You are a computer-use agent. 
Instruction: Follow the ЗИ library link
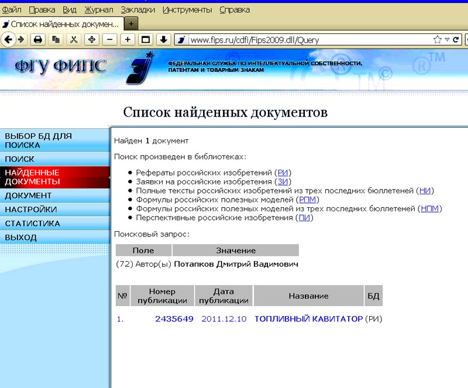[x=283, y=181]
